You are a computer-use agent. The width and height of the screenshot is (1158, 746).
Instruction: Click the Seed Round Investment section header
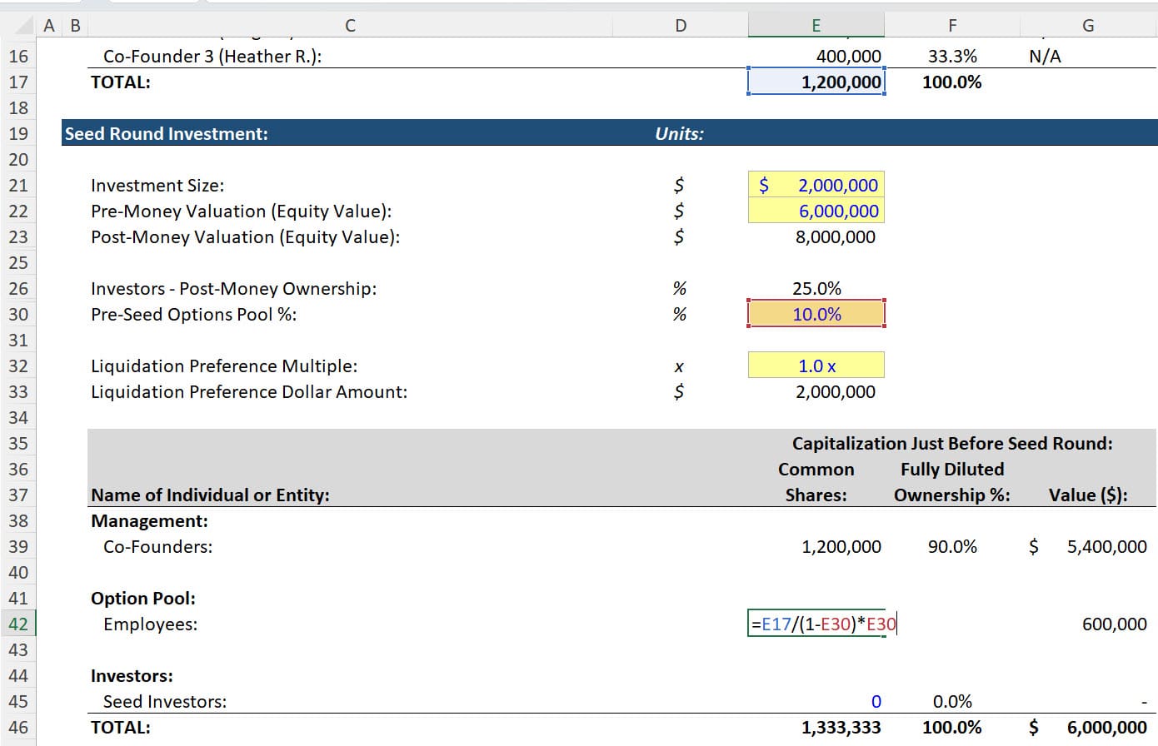click(167, 133)
